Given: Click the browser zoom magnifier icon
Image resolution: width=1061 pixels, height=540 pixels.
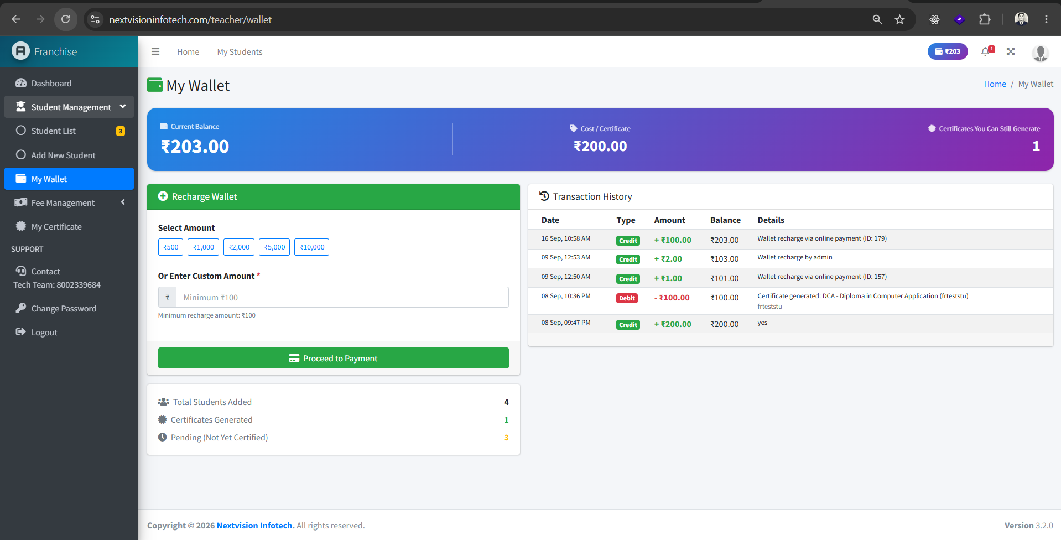Looking at the screenshot, I should point(877,19).
